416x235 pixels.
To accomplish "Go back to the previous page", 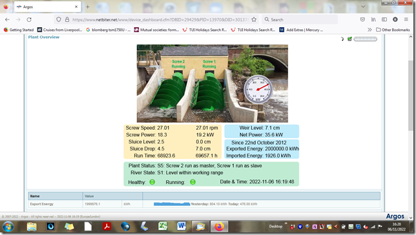I will (7, 19).
